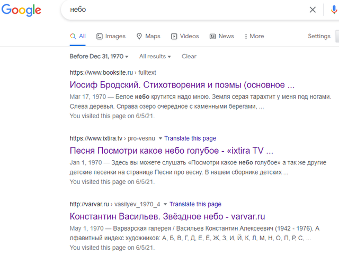Select the All tab

coord(78,36)
